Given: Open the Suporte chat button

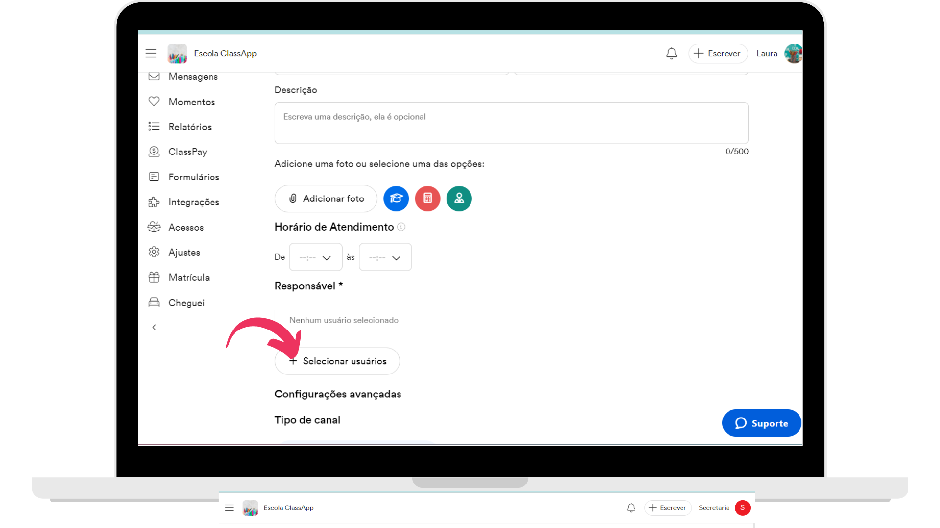Looking at the screenshot, I should (762, 423).
